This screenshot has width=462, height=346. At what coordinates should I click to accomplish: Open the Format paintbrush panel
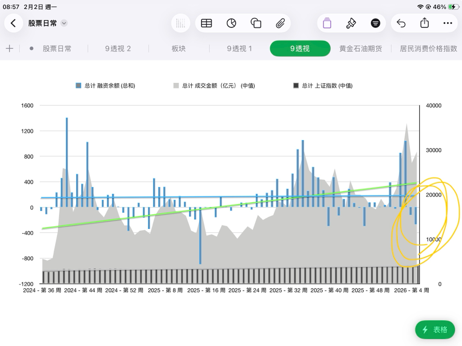coord(351,23)
